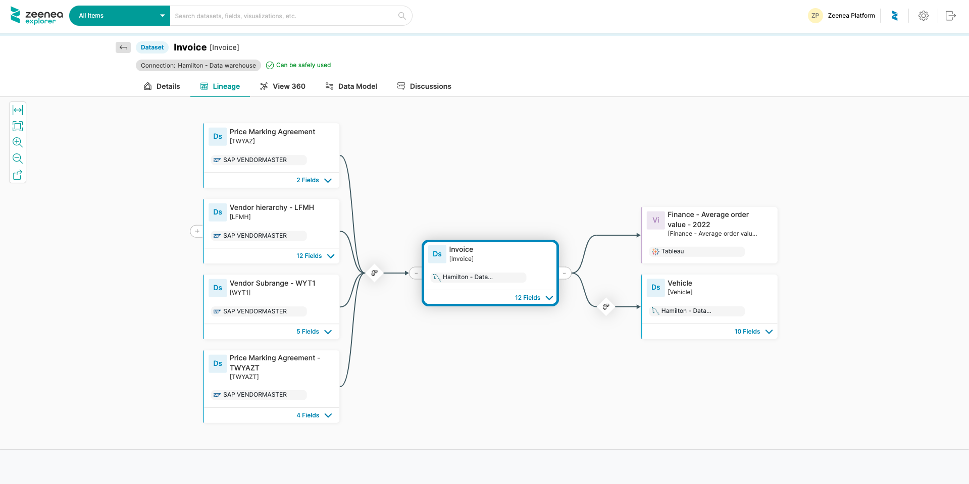Zoom out using the magnifier minus icon
The image size is (969, 484).
click(17, 158)
